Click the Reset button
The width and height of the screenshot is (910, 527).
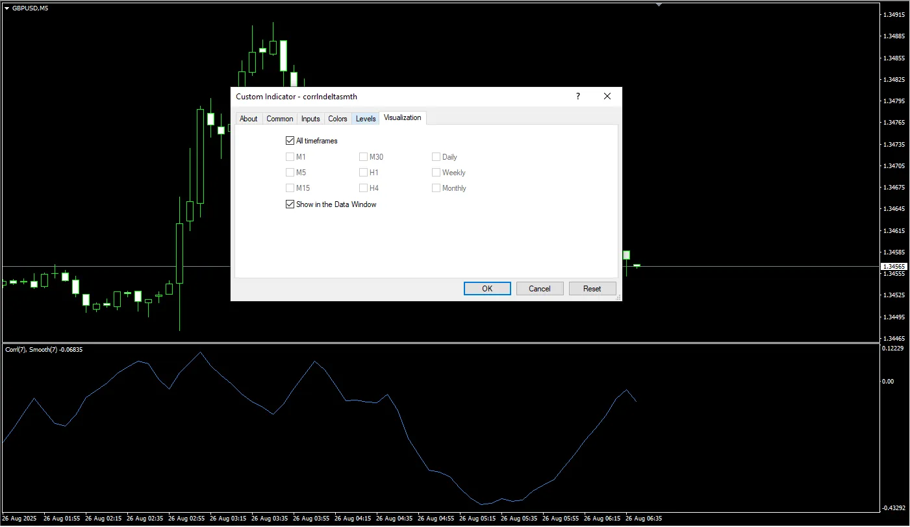click(592, 289)
